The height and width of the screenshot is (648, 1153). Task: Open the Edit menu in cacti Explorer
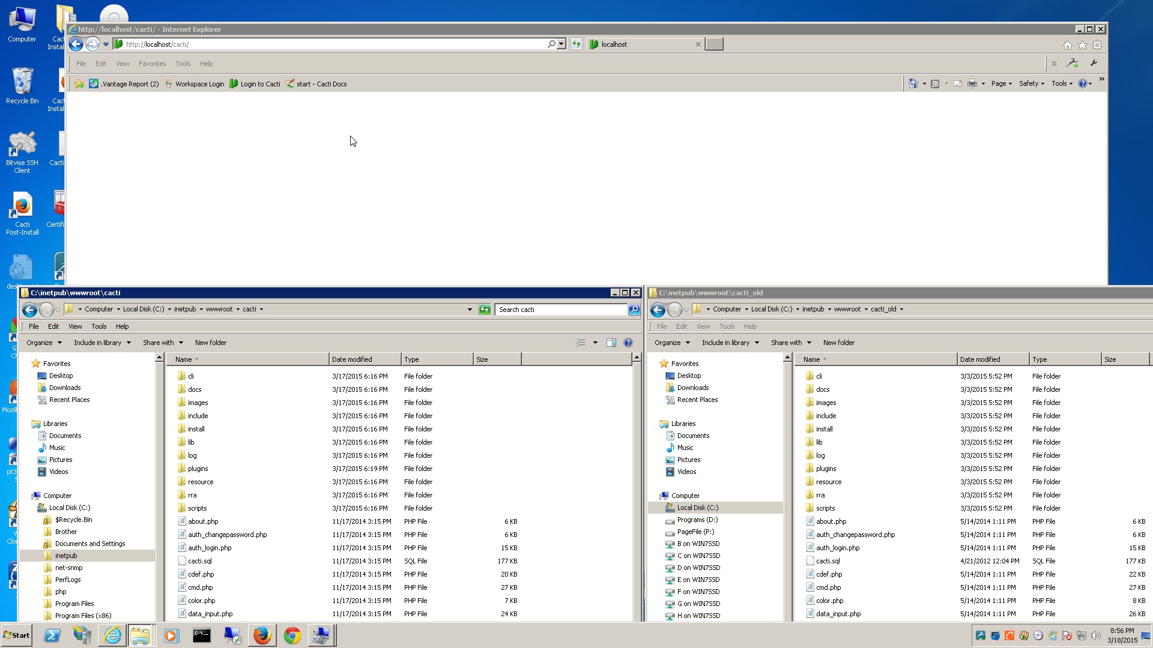click(53, 326)
